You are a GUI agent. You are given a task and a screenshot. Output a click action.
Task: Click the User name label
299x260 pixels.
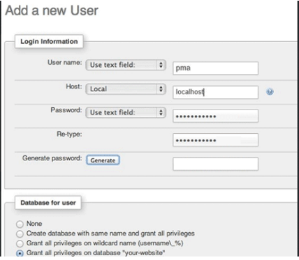pyautogui.click(x=65, y=63)
